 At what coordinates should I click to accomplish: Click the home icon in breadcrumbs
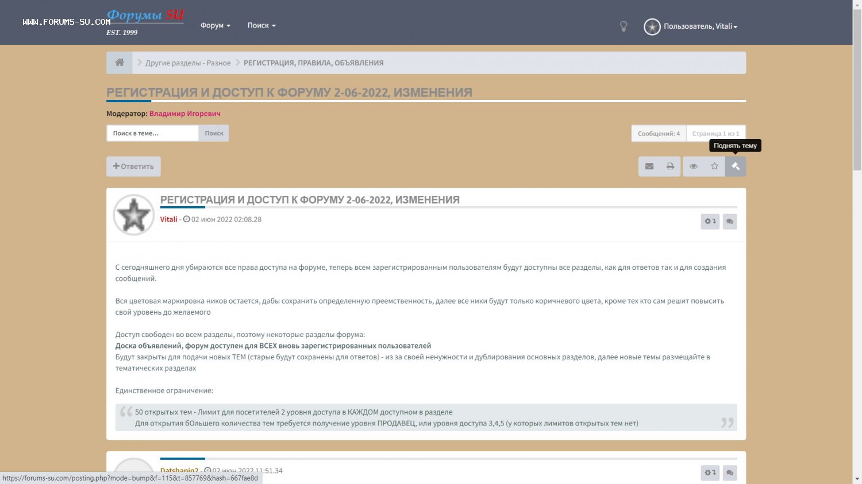(120, 63)
